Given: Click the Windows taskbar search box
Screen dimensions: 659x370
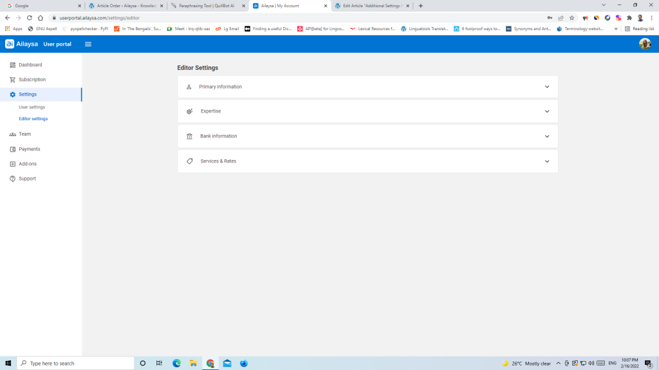Looking at the screenshot, I should point(75,364).
